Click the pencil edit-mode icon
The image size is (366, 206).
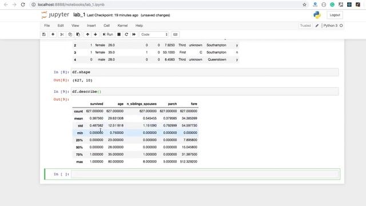(x=317, y=25)
